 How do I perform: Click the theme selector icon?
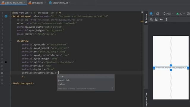click(188, 14)
